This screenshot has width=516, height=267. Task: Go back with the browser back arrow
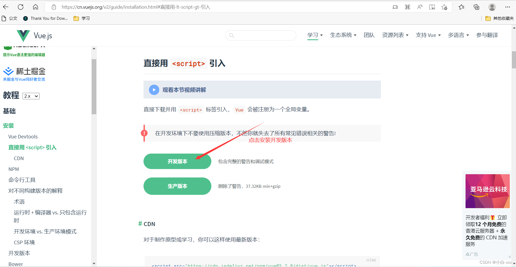[x=6, y=7]
